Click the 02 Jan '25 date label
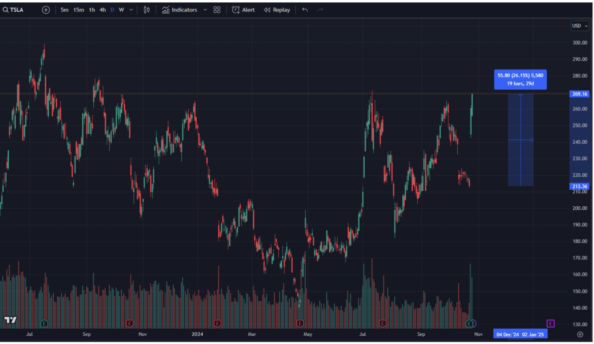The image size is (594, 344). coord(533,335)
